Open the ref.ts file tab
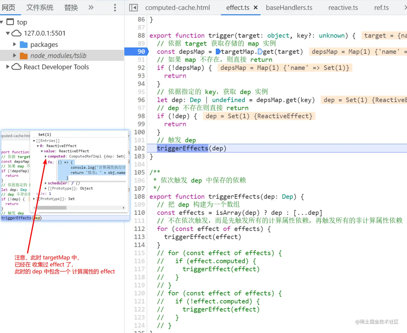 click(x=381, y=8)
